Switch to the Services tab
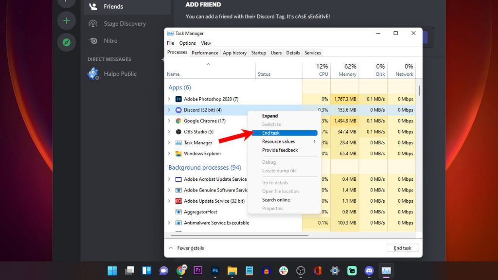This screenshot has width=498, height=280. pyautogui.click(x=313, y=52)
